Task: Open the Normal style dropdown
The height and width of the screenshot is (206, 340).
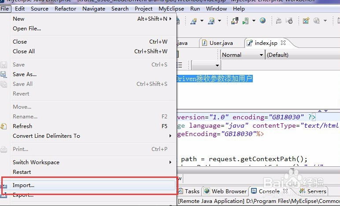Action: (x=242, y=55)
